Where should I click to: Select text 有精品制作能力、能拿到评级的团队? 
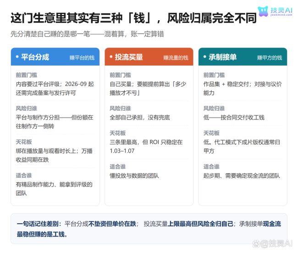[54, 189]
